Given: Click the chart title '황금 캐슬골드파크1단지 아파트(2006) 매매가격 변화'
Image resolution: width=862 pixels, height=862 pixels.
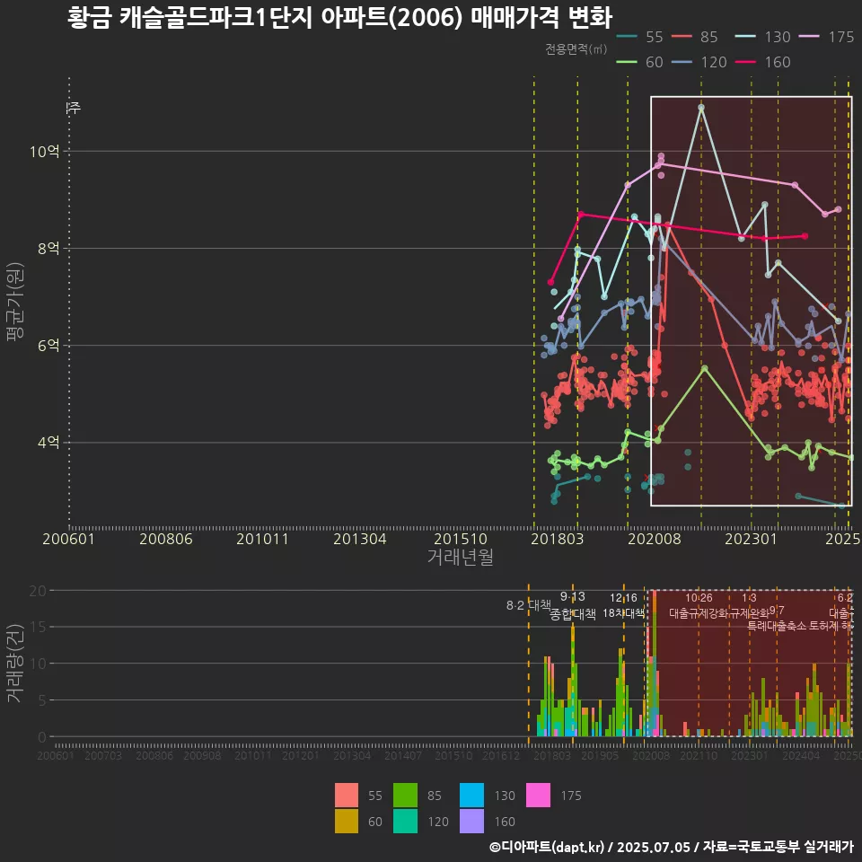Looking at the screenshot, I should tap(339, 18).
